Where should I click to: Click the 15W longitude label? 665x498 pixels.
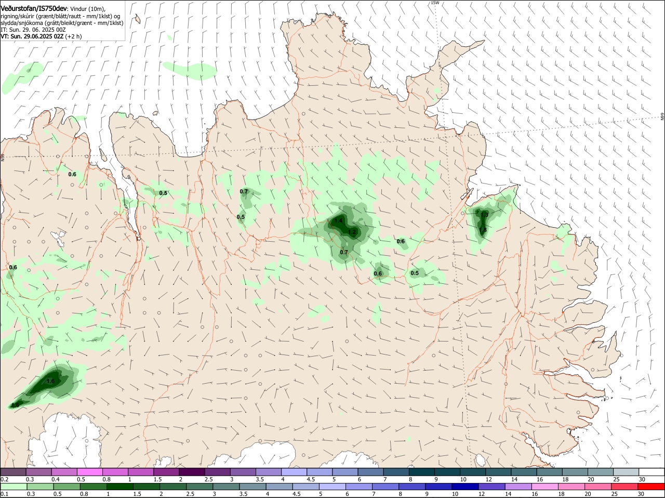(435, 3)
